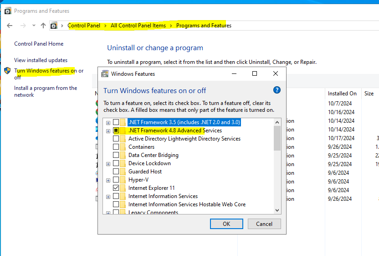Image resolution: width=379 pixels, height=256 pixels.
Task: Expand the Device Lockdown tree node
Action: tap(108, 164)
